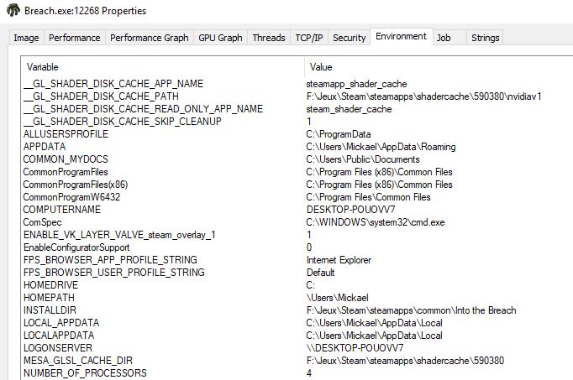Select the CommonProgramFiles variable
573x380 pixels.
click(x=66, y=172)
